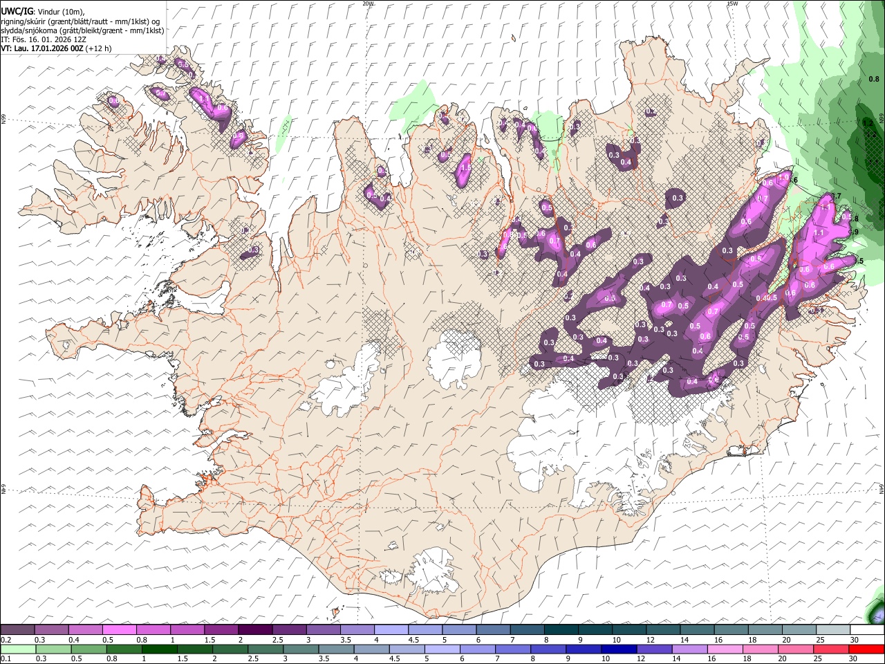
Task: Select the upper legend dark purple swatch from 2 to 2.5
Action: [256, 630]
